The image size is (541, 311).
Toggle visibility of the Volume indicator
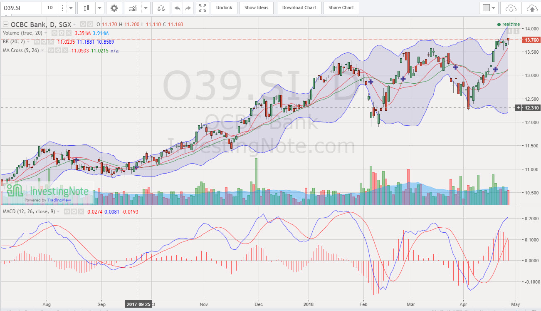coord(54,33)
